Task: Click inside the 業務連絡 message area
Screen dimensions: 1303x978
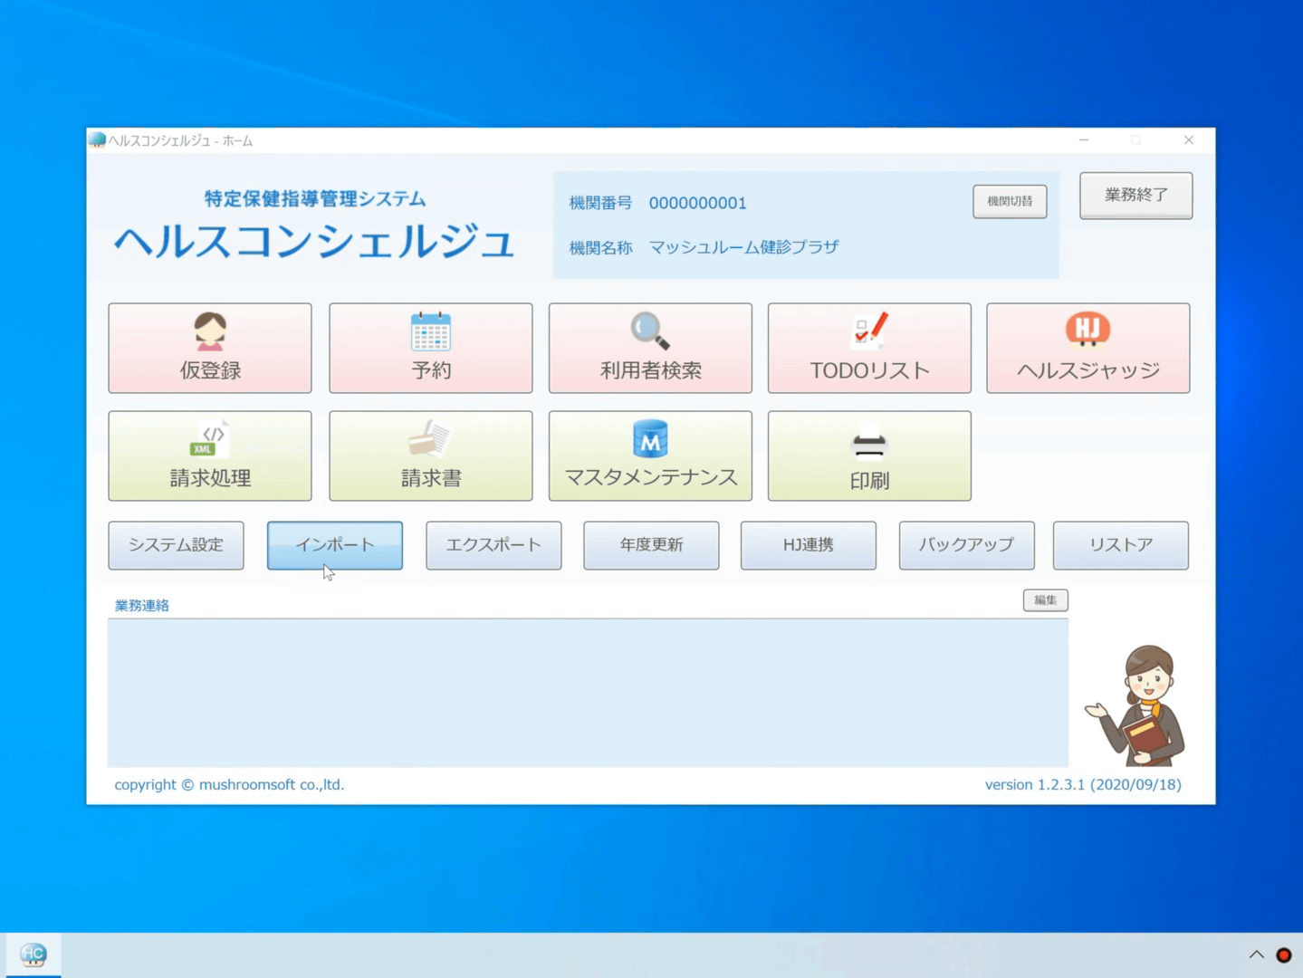Action: (588, 693)
